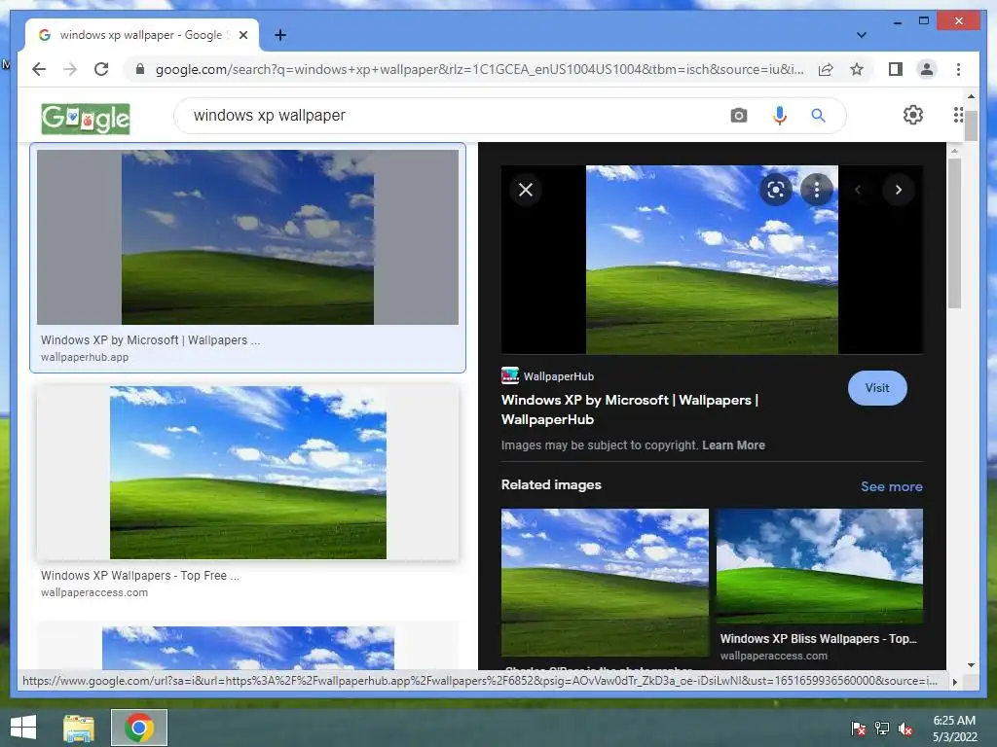997x747 pixels.
Task: Open 'Windows XP Bliss Wallpapers' related thumbnail
Action: [820, 565]
